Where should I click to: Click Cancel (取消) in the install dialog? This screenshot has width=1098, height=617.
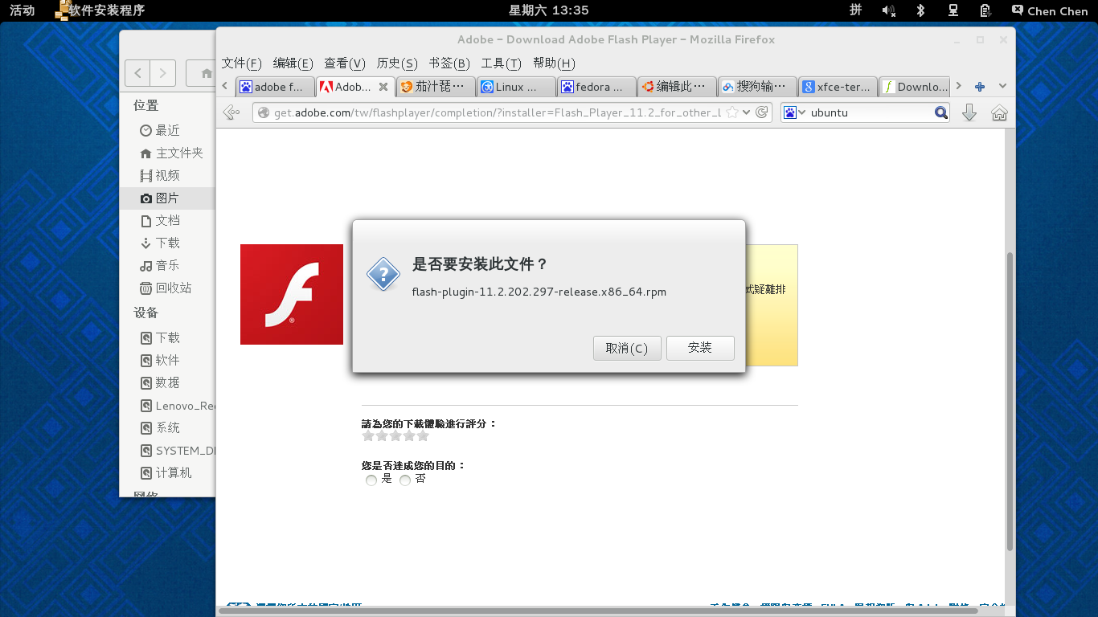point(627,348)
